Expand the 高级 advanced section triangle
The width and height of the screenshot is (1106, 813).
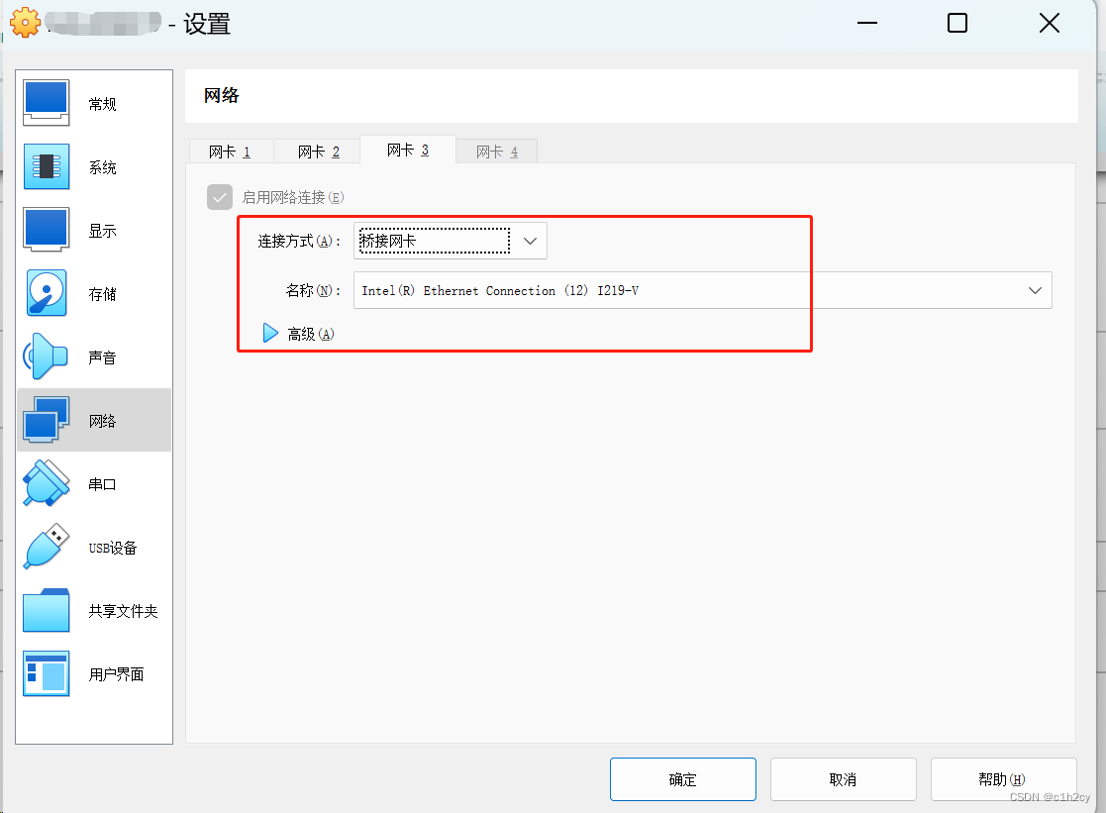point(270,333)
